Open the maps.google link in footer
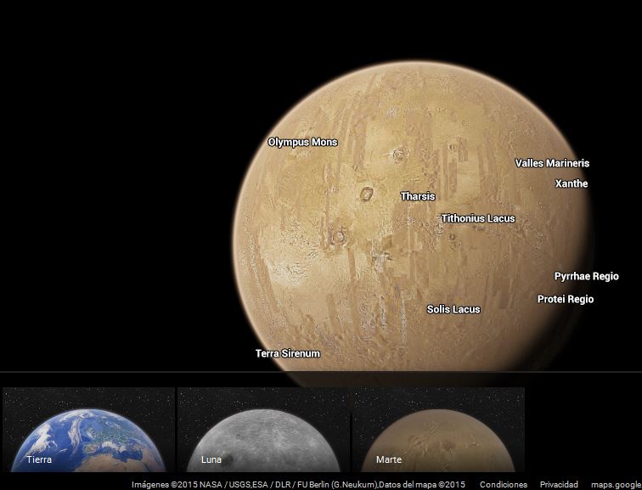 tap(617, 485)
